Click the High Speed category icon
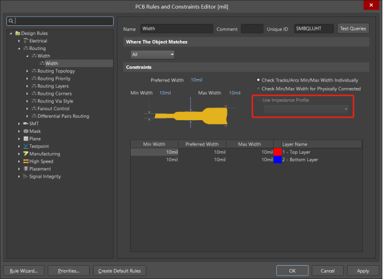383x279 pixels. tap(26, 161)
